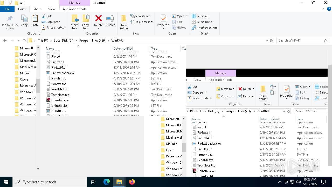This screenshot has width=332, height=187.
Task: Switch to the View tab in main window
Action: 52,9
